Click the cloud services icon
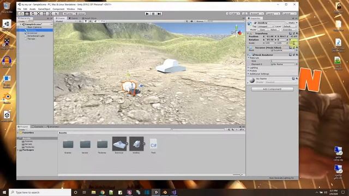This screenshot has height=196, width=349. point(245,14)
